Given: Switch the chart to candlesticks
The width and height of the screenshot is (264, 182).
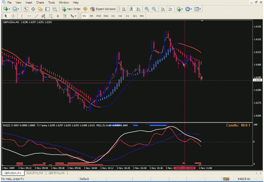Looking at the screenshot, I should click(131, 9).
